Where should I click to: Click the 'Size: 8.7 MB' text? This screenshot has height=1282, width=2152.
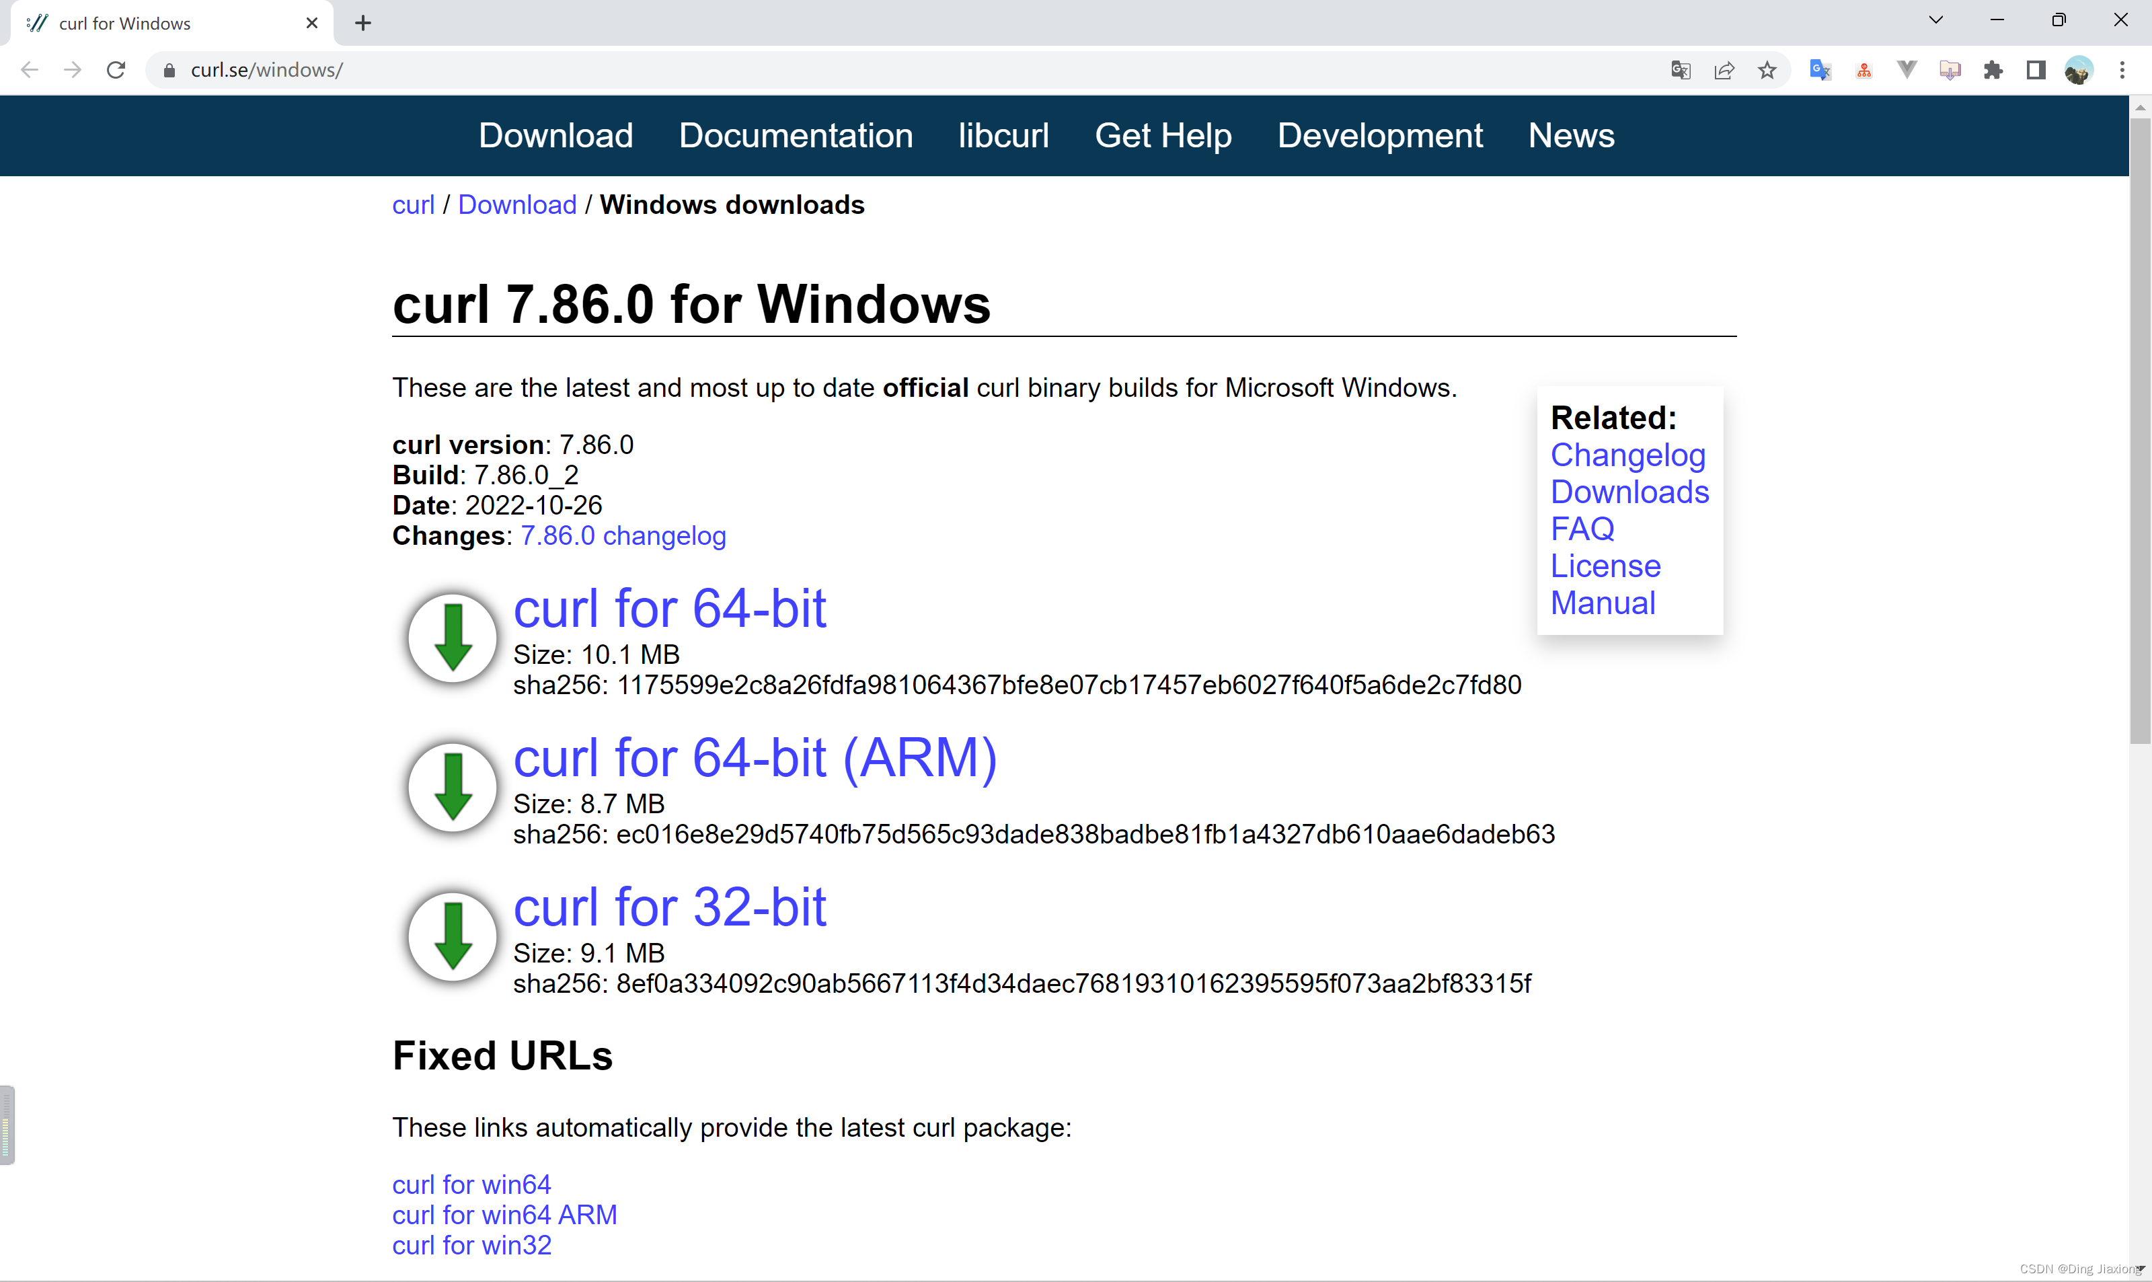click(x=589, y=804)
